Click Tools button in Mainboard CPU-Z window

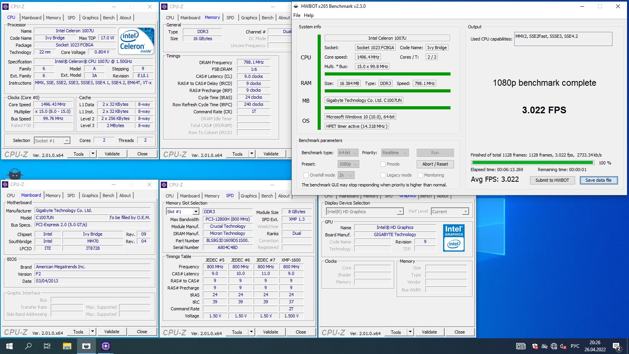(78, 332)
